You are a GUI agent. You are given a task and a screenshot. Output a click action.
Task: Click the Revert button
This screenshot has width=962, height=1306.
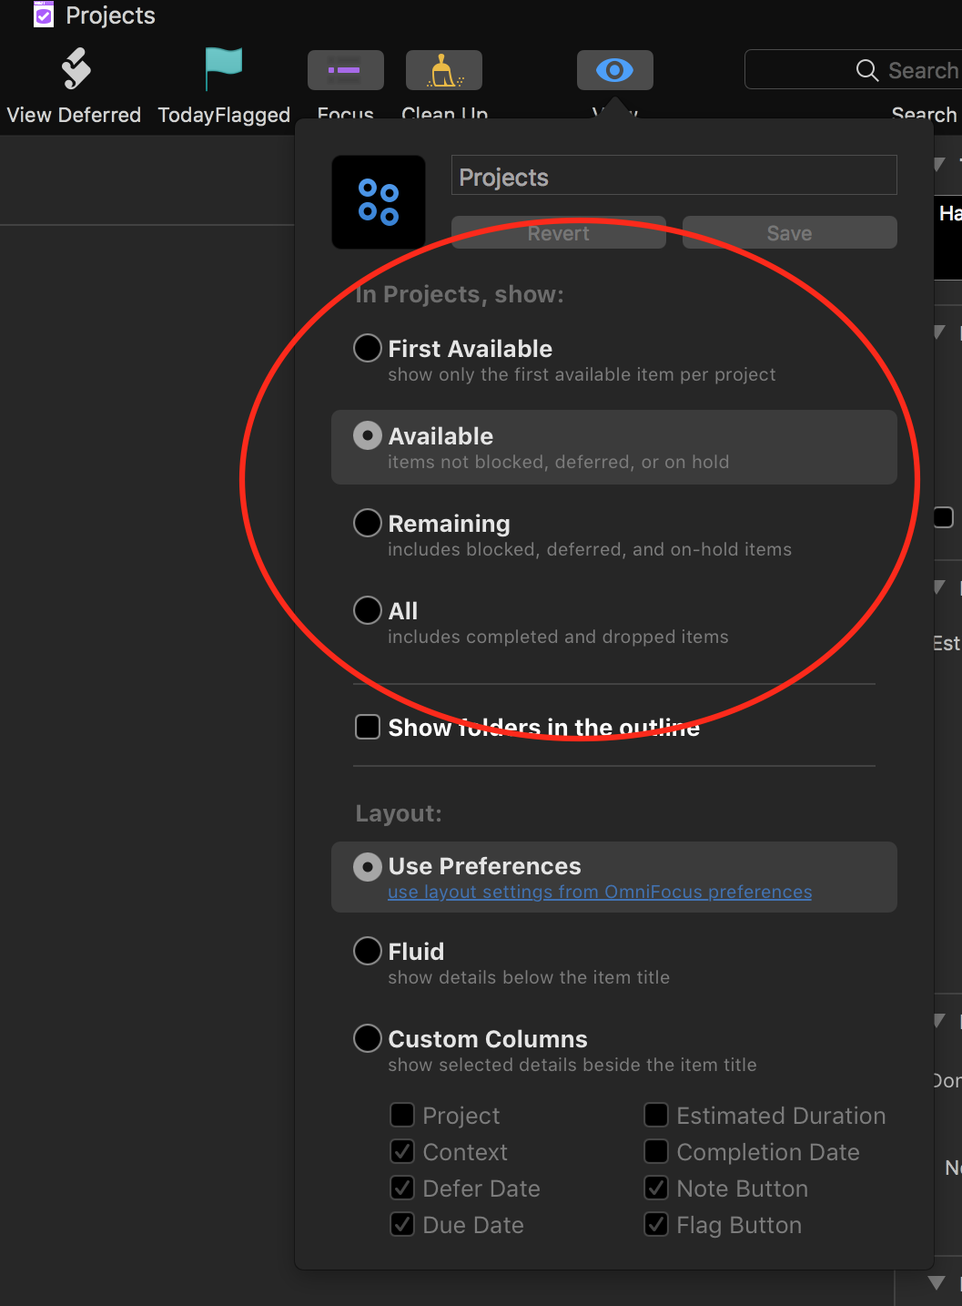[x=559, y=232]
